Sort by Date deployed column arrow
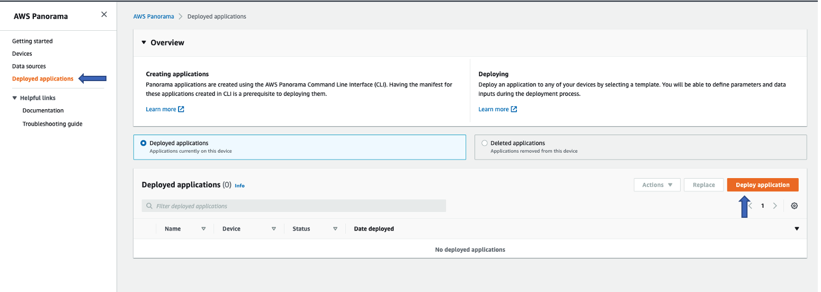 (x=797, y=229)
